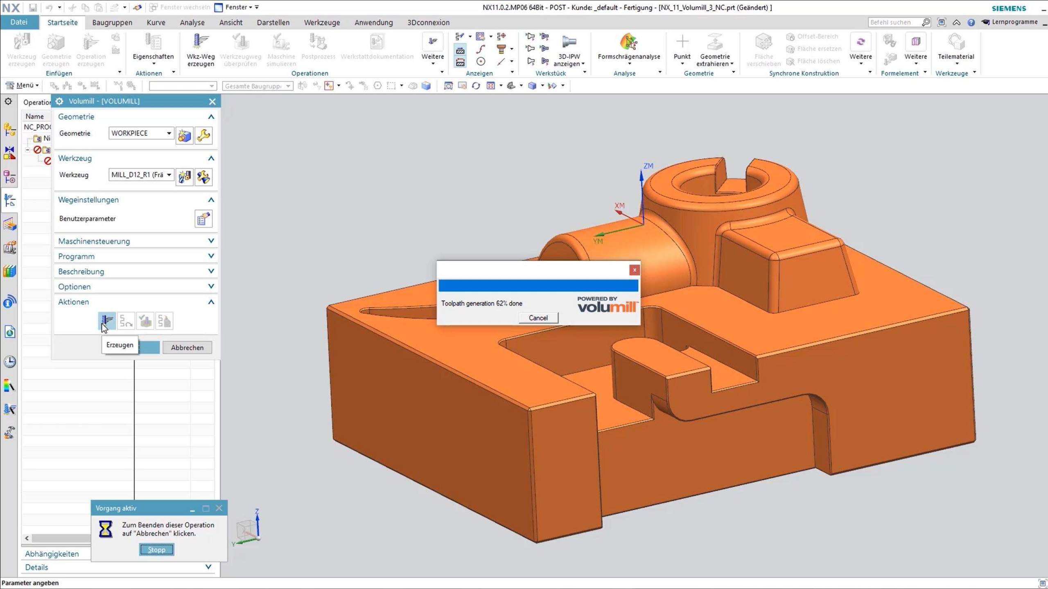Expand the Optionen section
Screen dimensions: 1048x589
[136, 287]
